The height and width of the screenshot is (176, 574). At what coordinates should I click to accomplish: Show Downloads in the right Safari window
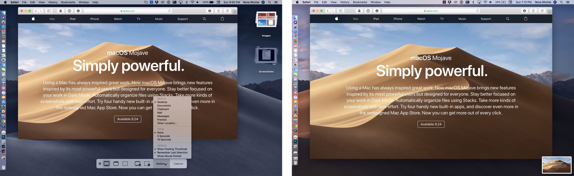click(524, 11)
